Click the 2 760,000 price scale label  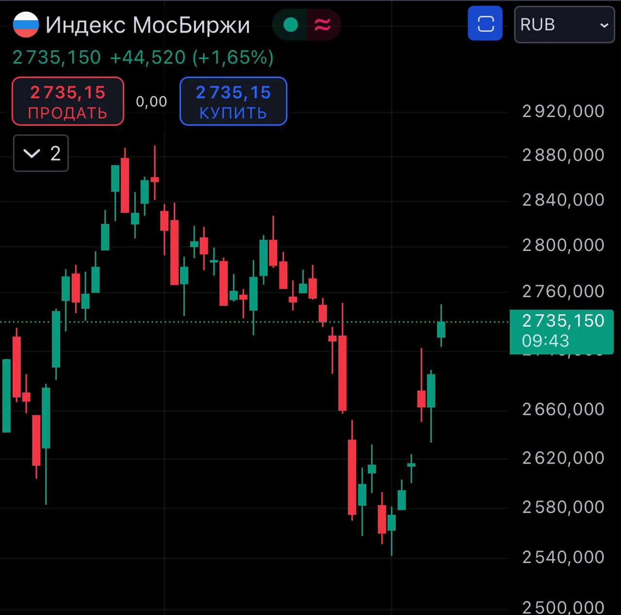coord(563,291)
